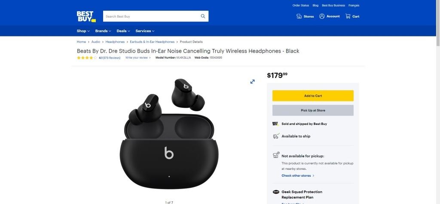440x204 pixels.
Task: Expand the Brands dropdown
Action: [103, 31]
